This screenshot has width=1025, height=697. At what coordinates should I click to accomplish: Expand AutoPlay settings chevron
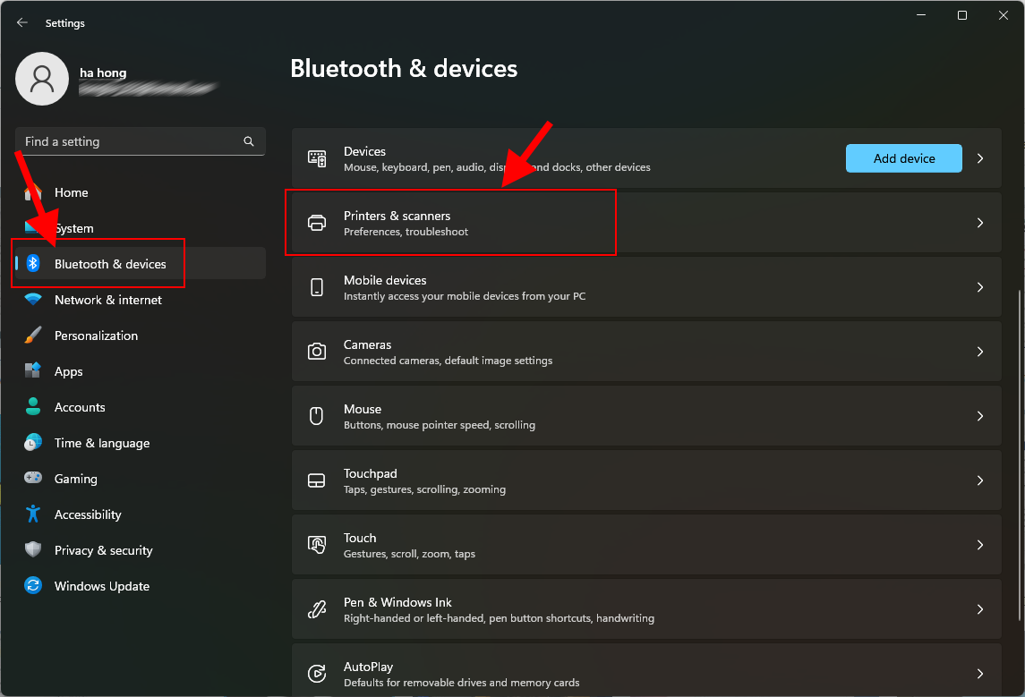(x=980, y=674)
